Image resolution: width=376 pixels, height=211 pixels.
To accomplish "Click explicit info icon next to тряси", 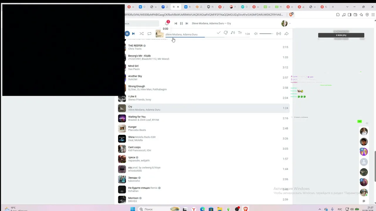I will tap(137, 158).
